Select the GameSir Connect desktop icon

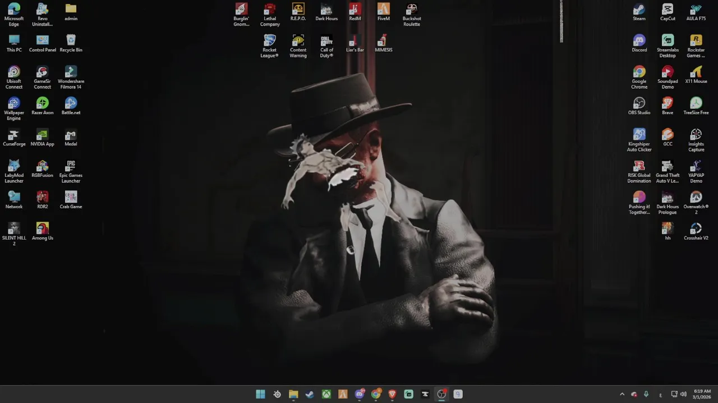pyautogui.click(x=43, y=77)
